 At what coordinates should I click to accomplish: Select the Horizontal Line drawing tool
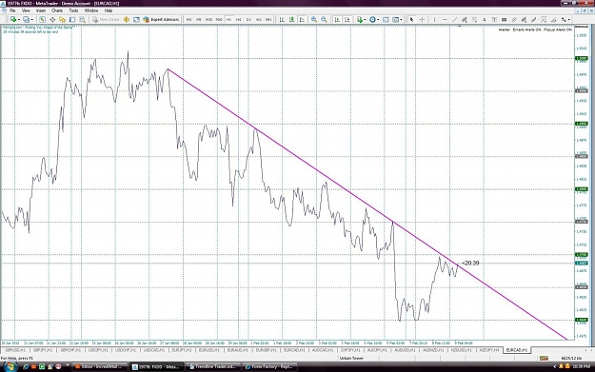tap(445, 19)
